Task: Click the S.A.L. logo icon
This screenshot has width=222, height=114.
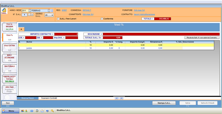Action: pyautogui.click(x=4, y=11)
